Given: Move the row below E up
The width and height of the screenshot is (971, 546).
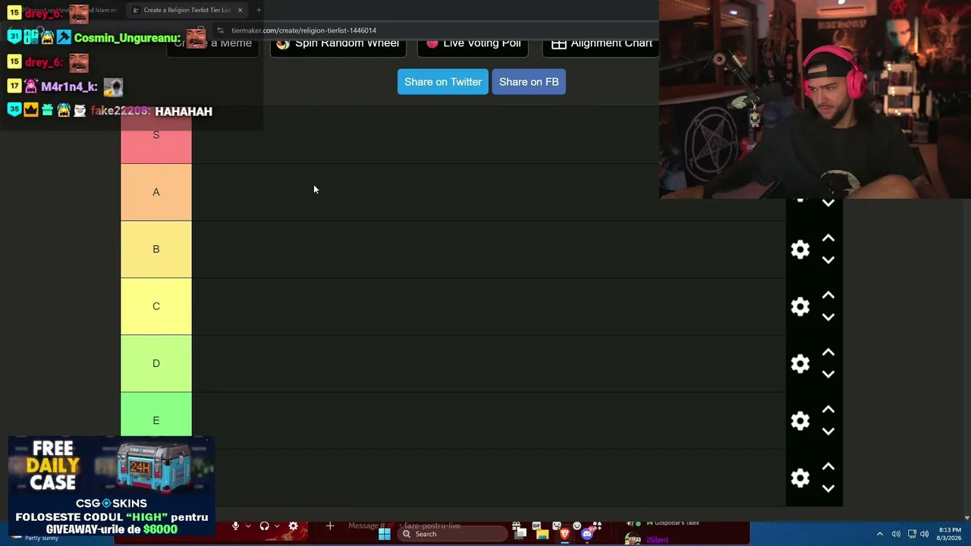Looking at the screenshot, I should click(x=828, y=466).
